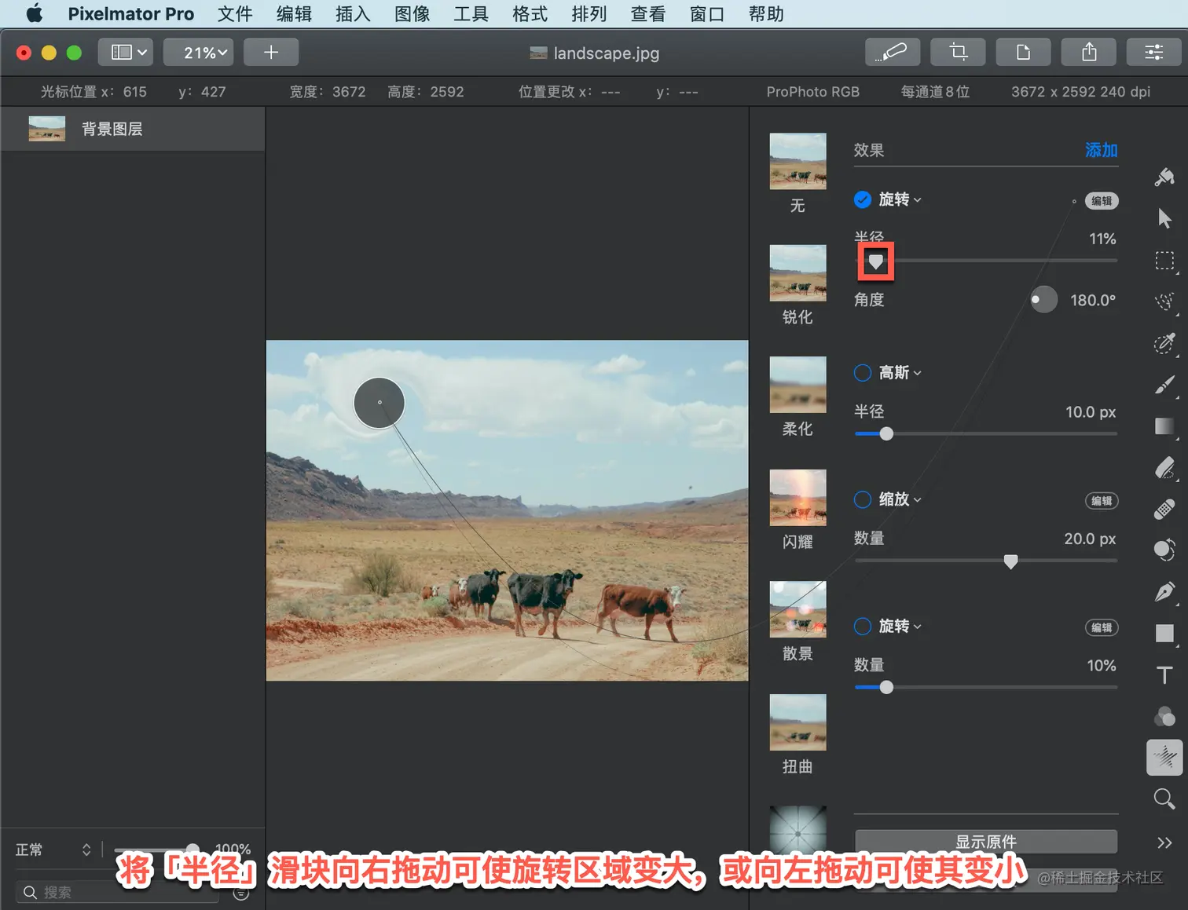Open the 查看 menu
Viewport: 1188px width, 910px height.
pos(647,13)
